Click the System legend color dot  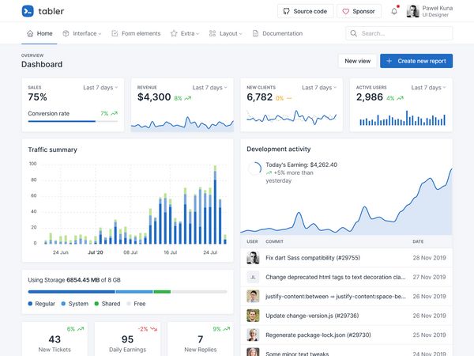coord(63,304)
